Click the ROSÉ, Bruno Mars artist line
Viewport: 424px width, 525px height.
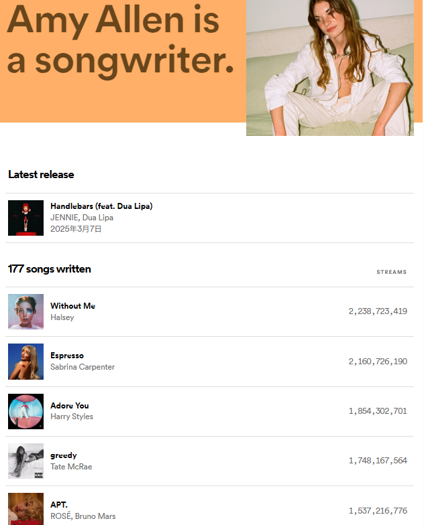click(x=83, y=516)
